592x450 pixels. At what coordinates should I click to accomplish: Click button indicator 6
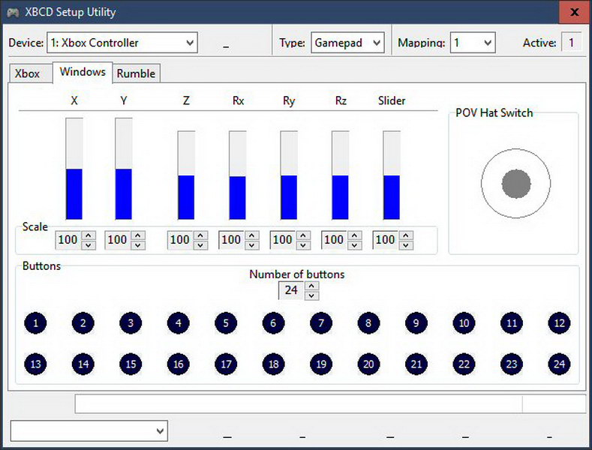(273, 323)
